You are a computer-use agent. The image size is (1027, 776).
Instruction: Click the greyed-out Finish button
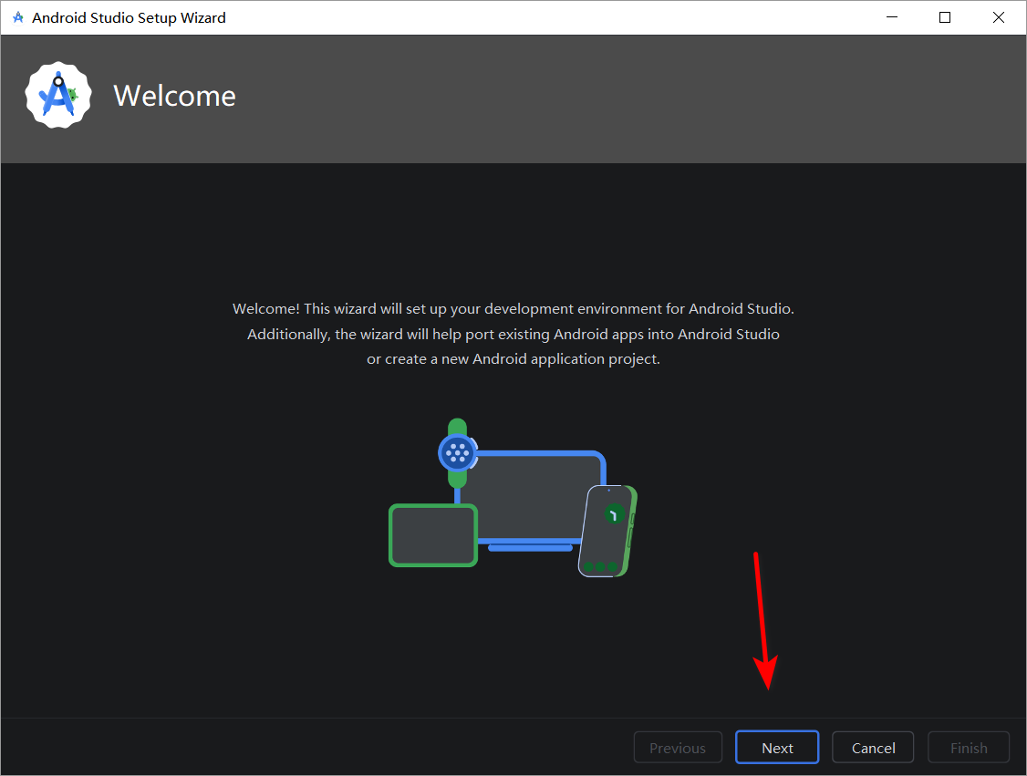coord(968,747)
